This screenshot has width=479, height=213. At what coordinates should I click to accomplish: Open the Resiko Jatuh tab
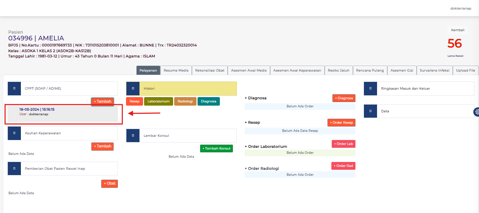click(338, 70)
